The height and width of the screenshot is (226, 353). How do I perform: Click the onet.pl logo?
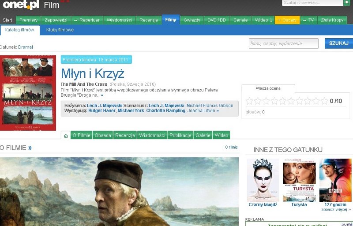point(20,5)
